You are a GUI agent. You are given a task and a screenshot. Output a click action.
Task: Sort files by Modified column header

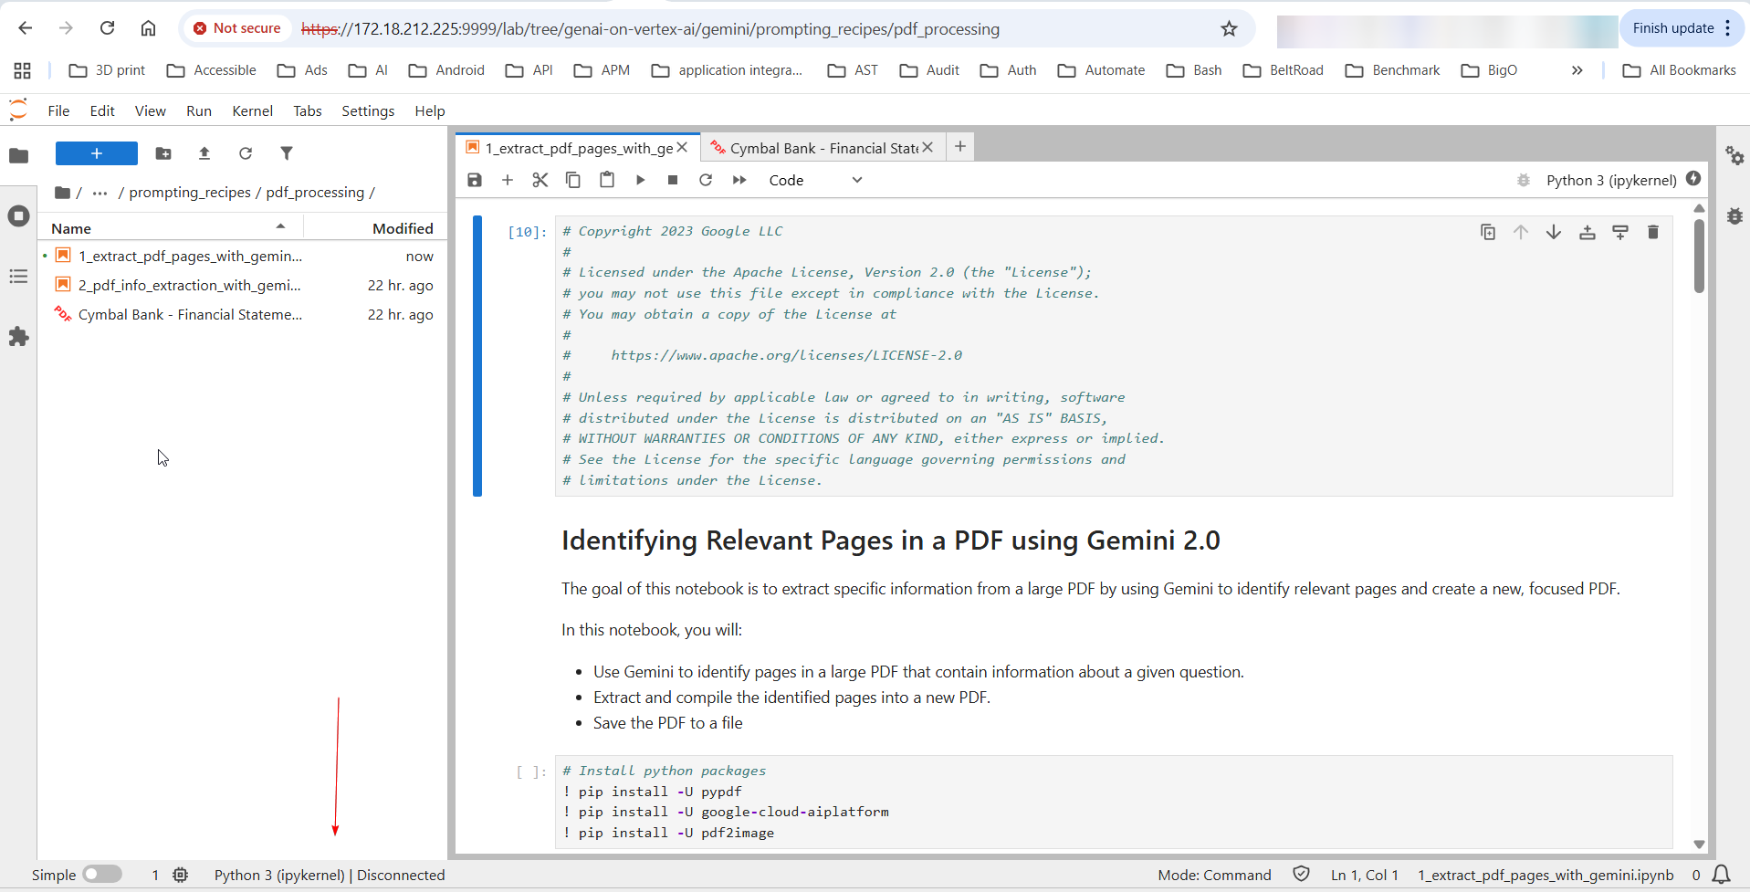tap(402, 228)
